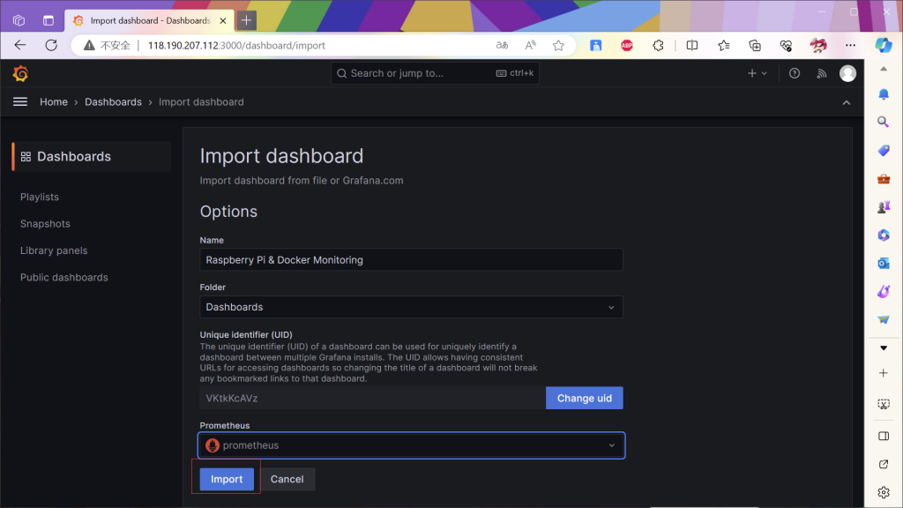Image resolution: width=903 pixels, height=508 pixels.
Task: Open the Copilot icon
Action: [x=883, y=46]
